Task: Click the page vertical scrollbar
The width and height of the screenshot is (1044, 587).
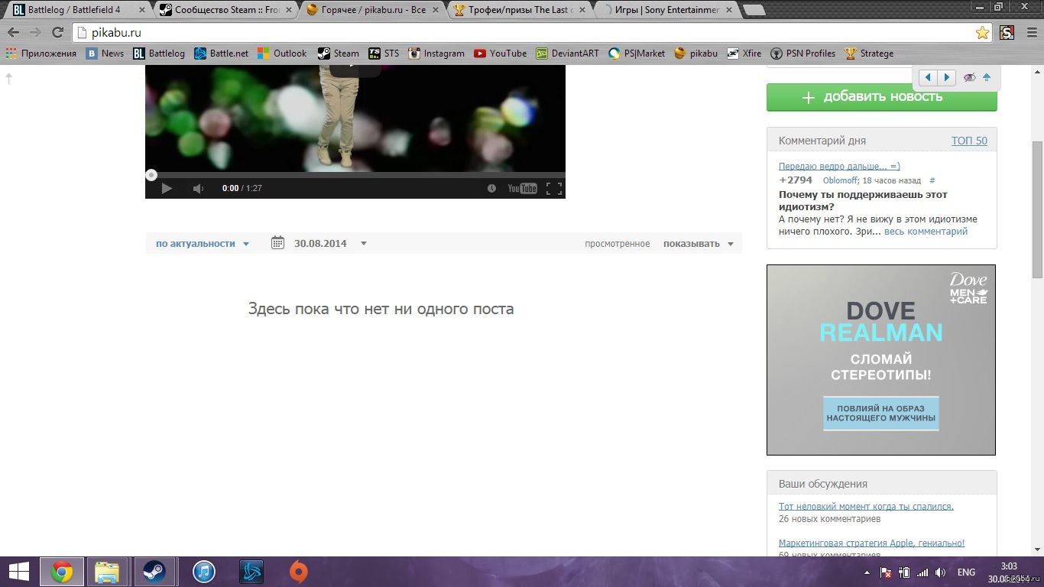Action: pos(1037,210)
